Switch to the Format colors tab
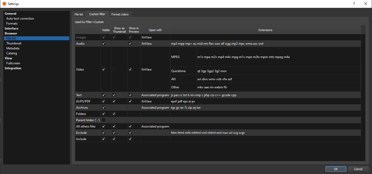Screen dimensions: 372x174 tap(120, 14)
